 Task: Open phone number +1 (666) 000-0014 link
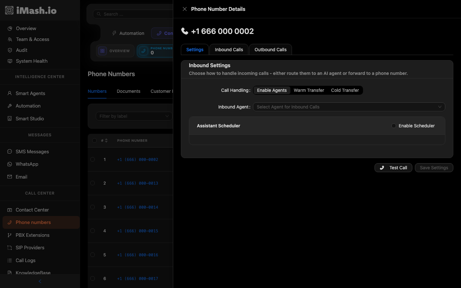click(138, 207)
